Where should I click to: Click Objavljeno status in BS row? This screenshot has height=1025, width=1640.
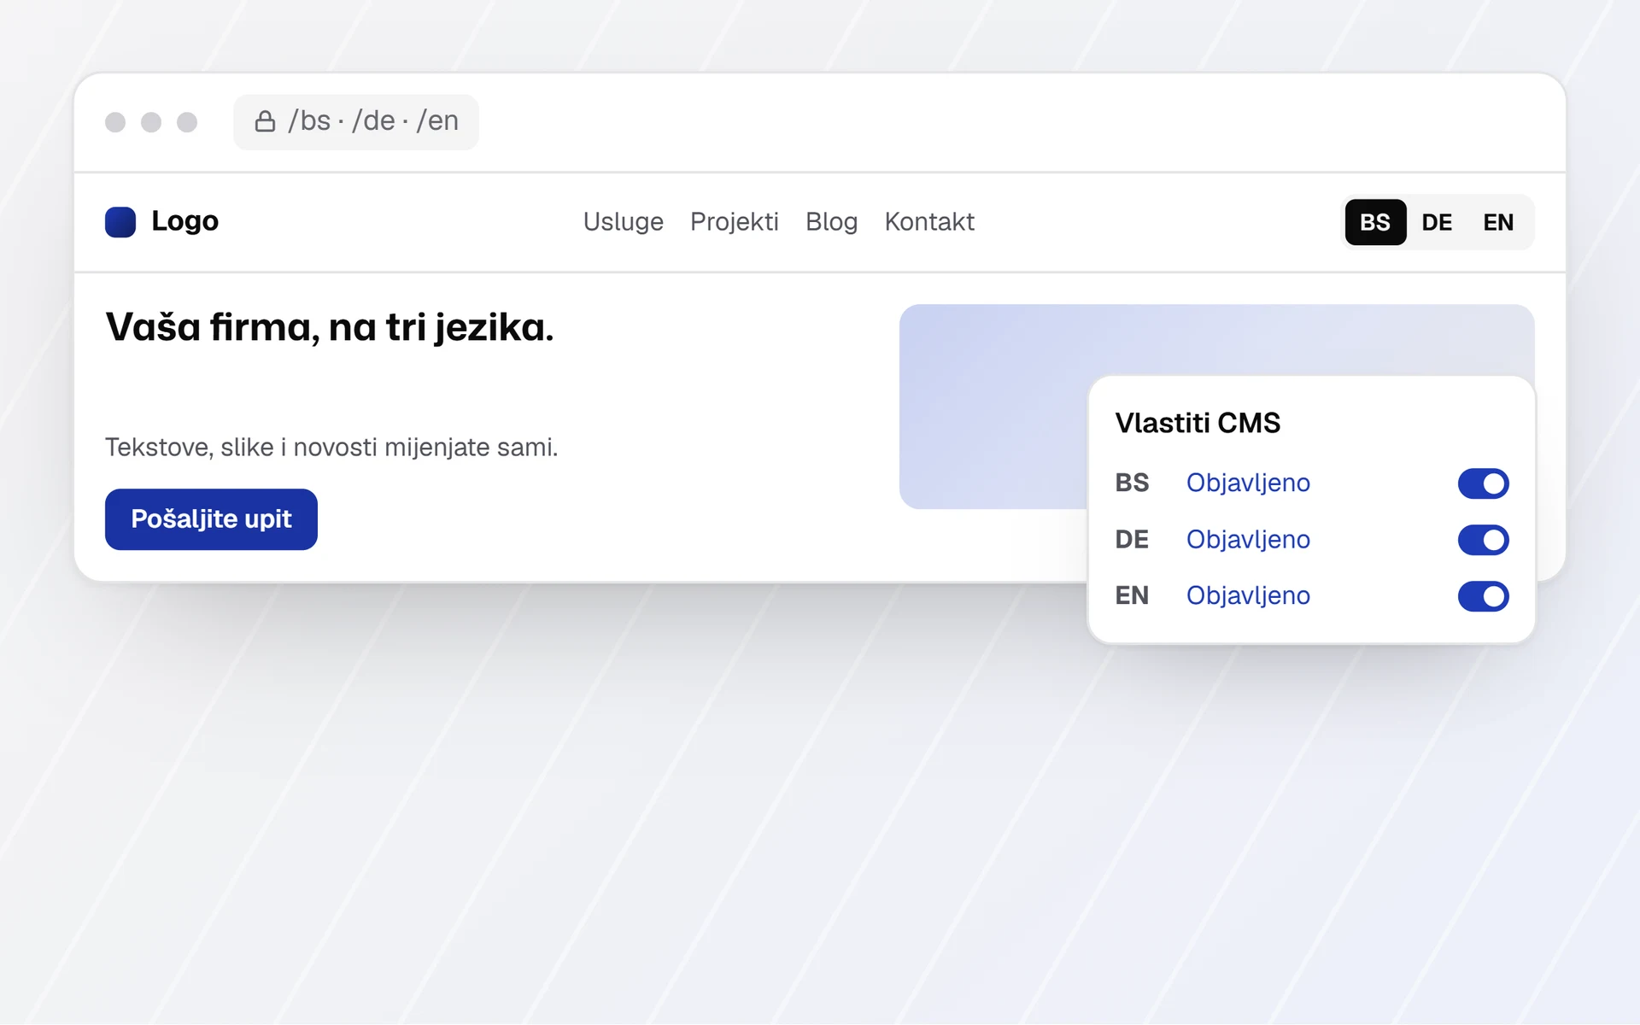[1248, 483]
